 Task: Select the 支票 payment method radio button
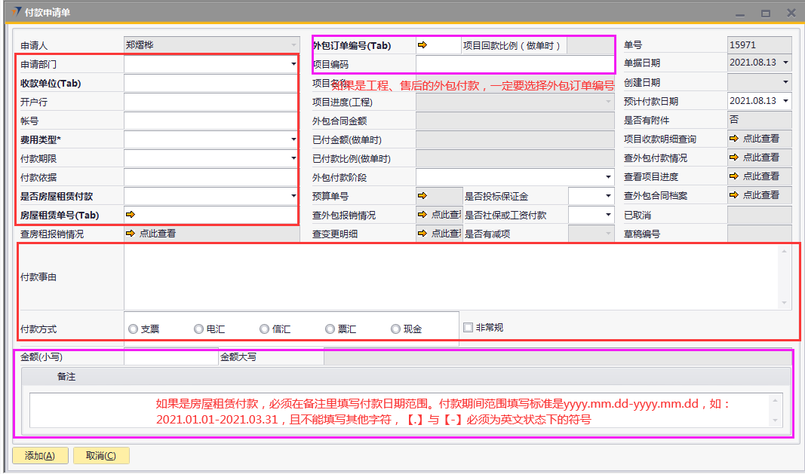click(x=134, y=329)
